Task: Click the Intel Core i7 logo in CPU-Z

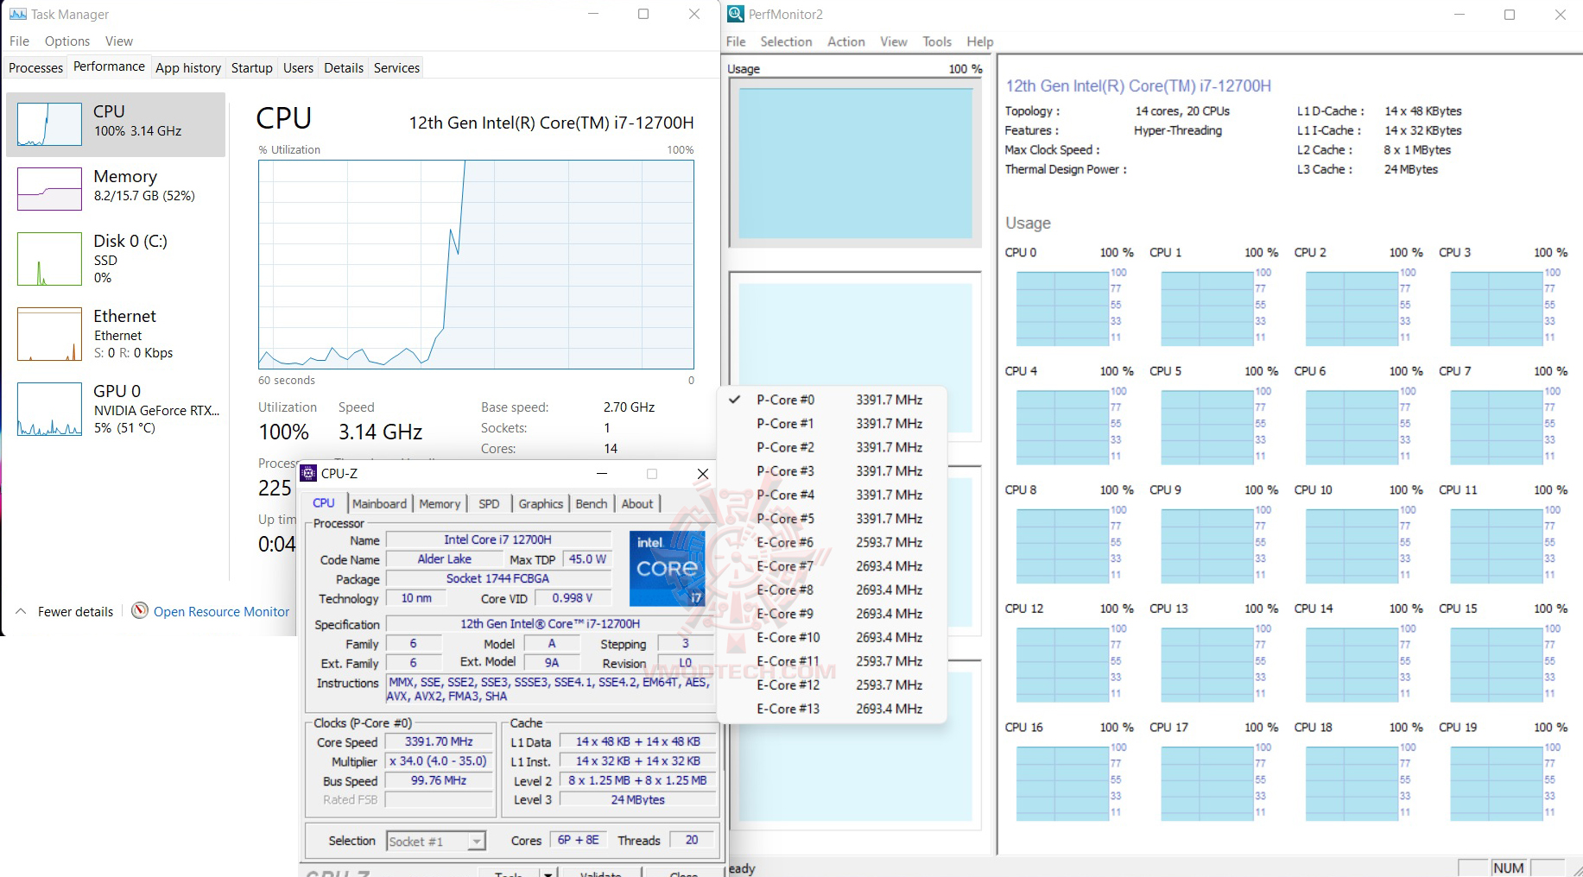Action: point(668,568)
